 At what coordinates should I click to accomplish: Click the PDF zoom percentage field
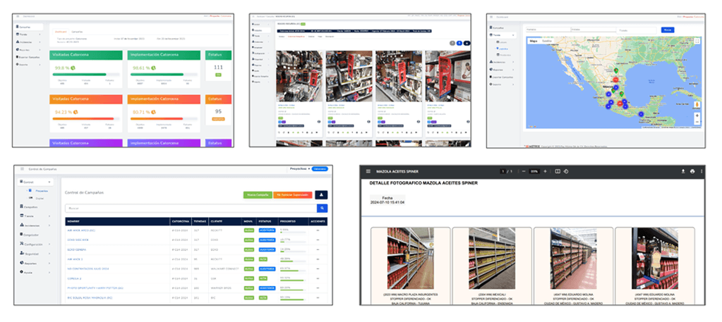(534, 172)
